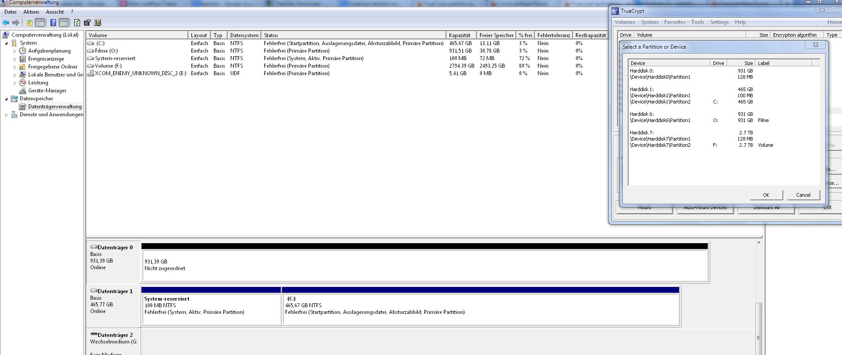The width and height of the screenshot is (842, 355).
Task: Expand the Leistung node
Action: pyautogui.click(x=15, y=83)
